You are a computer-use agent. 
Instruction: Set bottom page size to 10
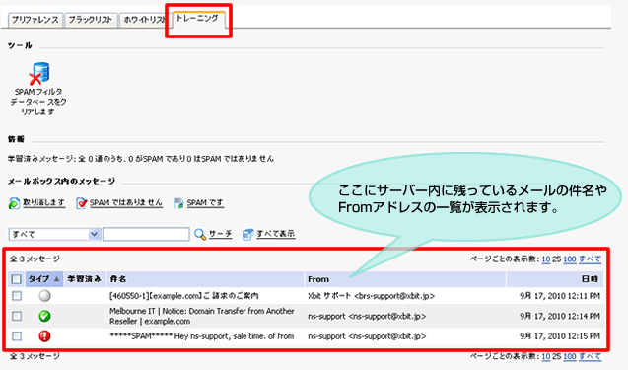546,356
